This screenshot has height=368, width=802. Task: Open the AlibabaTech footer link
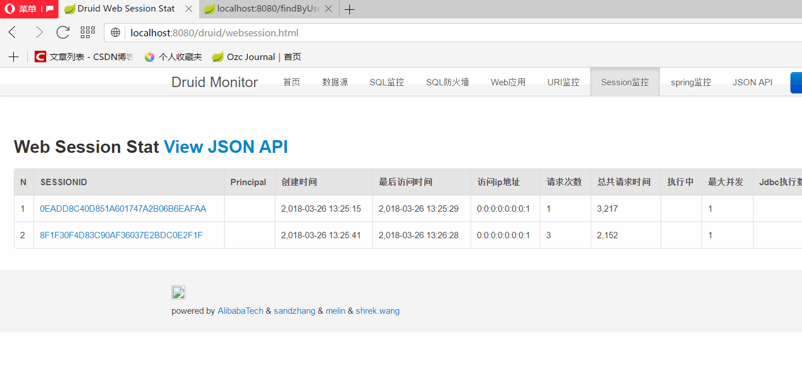(240, 311)
